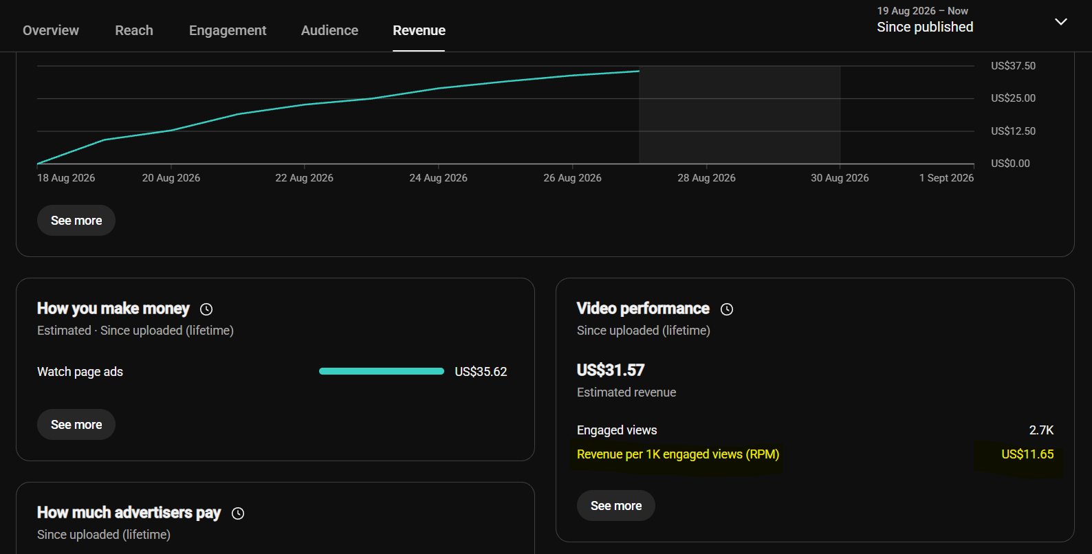Click clock icon beside Video performance
1092x554 pixels.
(x=727, y=309)
